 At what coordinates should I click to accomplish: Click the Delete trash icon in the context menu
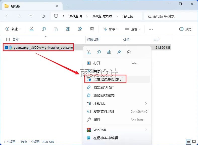tap(129, 52)
